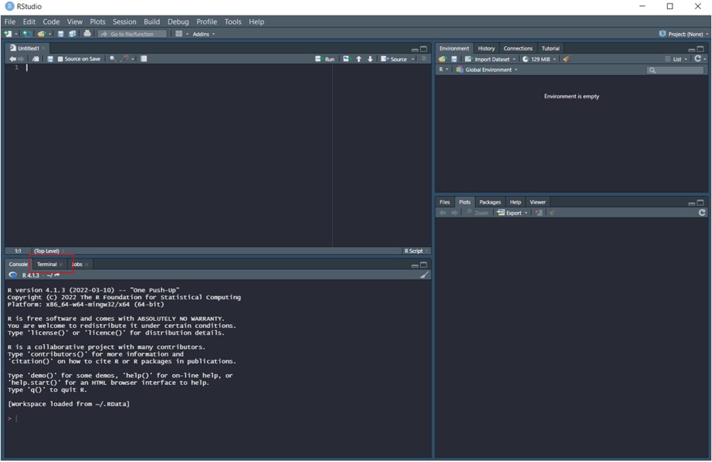712x462 pixels.
Task: Open the Addins dropdown
Action: click(204, 34)
